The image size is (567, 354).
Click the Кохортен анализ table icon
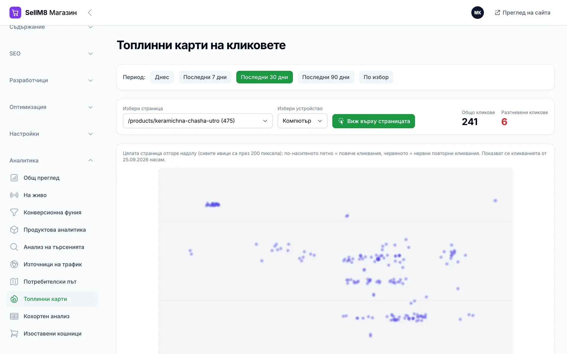(x=14, y=316)
